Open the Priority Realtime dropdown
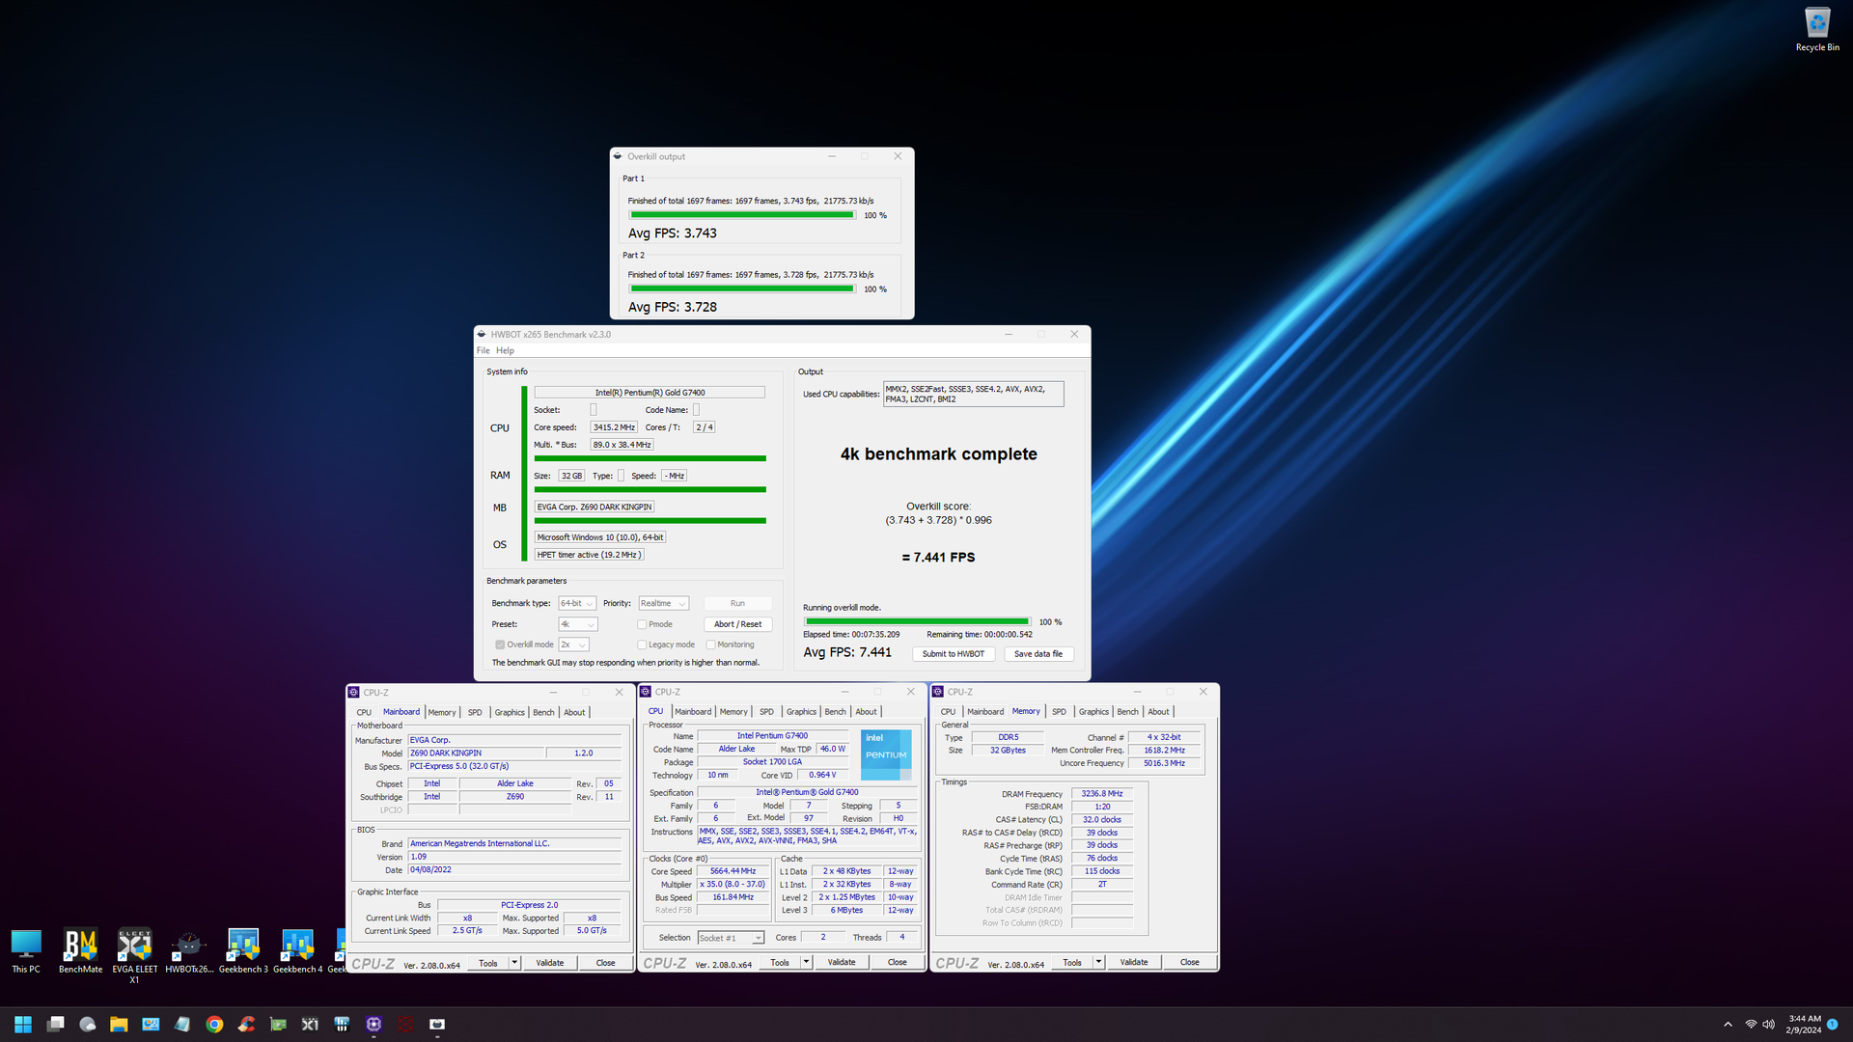This screenshot has height=1042, width=1853. click(663, 603)
